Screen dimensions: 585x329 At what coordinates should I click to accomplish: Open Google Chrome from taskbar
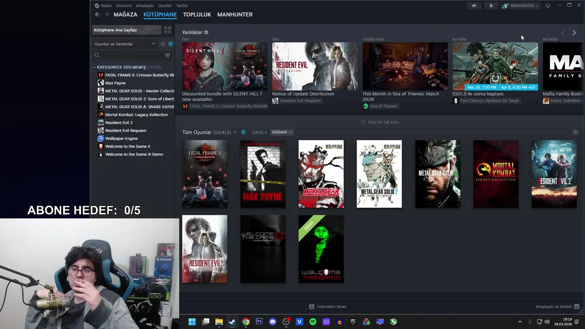click(246, 322)
